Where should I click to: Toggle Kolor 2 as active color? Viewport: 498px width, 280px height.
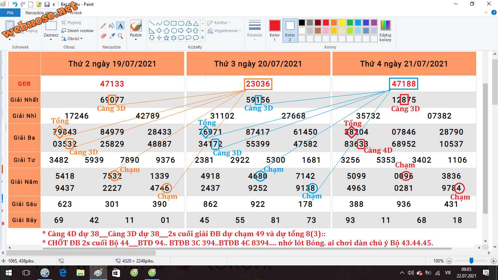click(290, 31)
